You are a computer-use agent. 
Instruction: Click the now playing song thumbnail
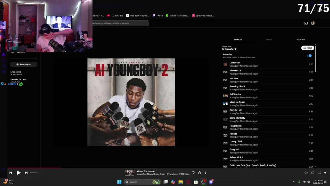click(129, 173)
